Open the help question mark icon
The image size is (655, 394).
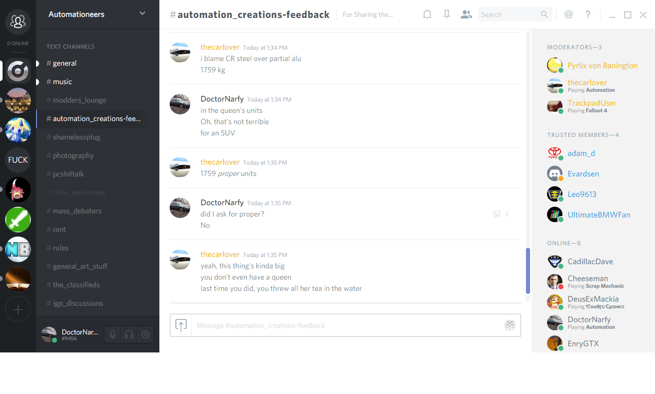588,15
